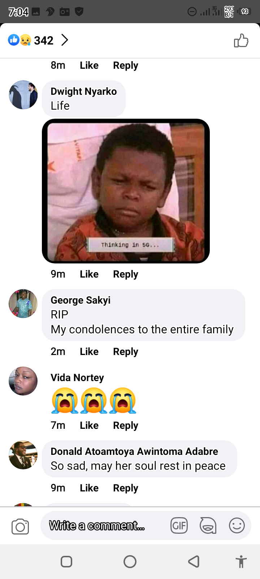Tap the accessibility figure icon in navigation bar

(x=241, y=562)
